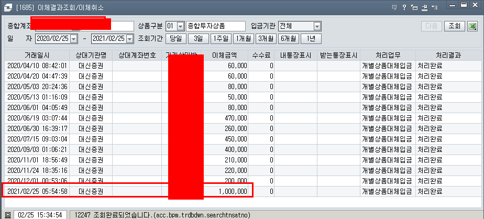This screenshot has height=219, width=484.
Task: Click the 처리결과 column header
Action: pos(448,56)
